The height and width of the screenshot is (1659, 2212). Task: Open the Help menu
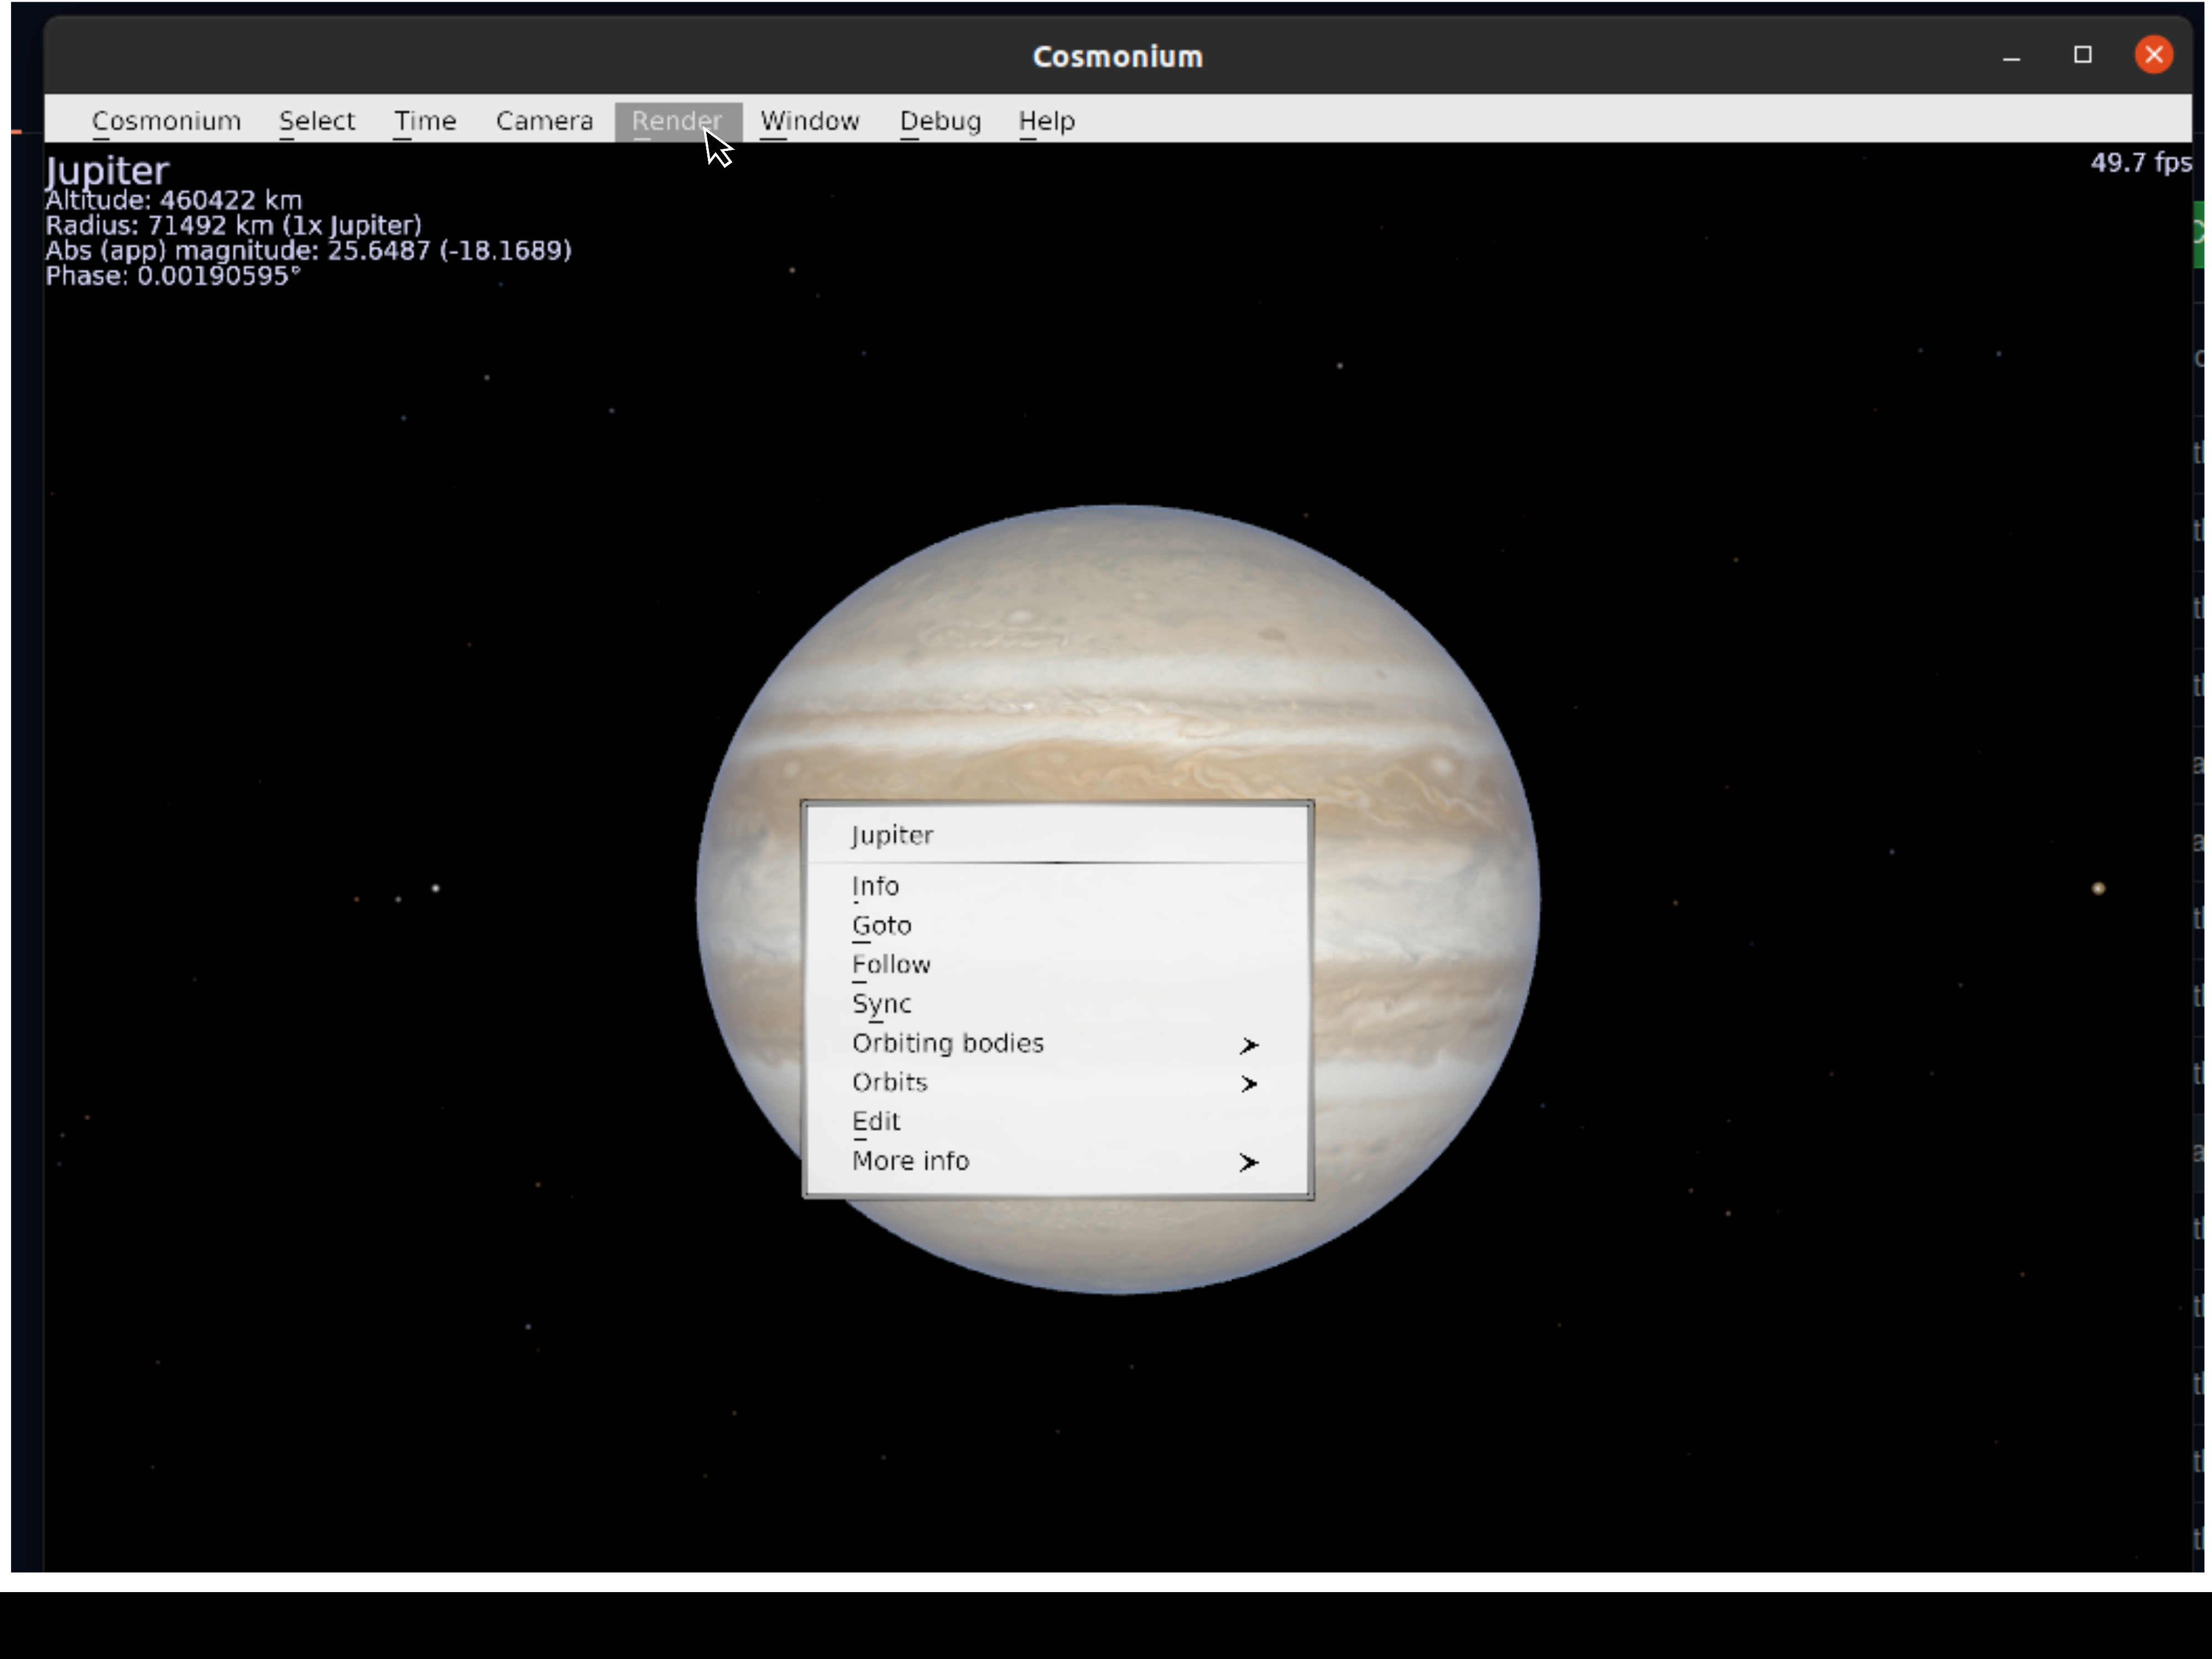[1046, 121]
